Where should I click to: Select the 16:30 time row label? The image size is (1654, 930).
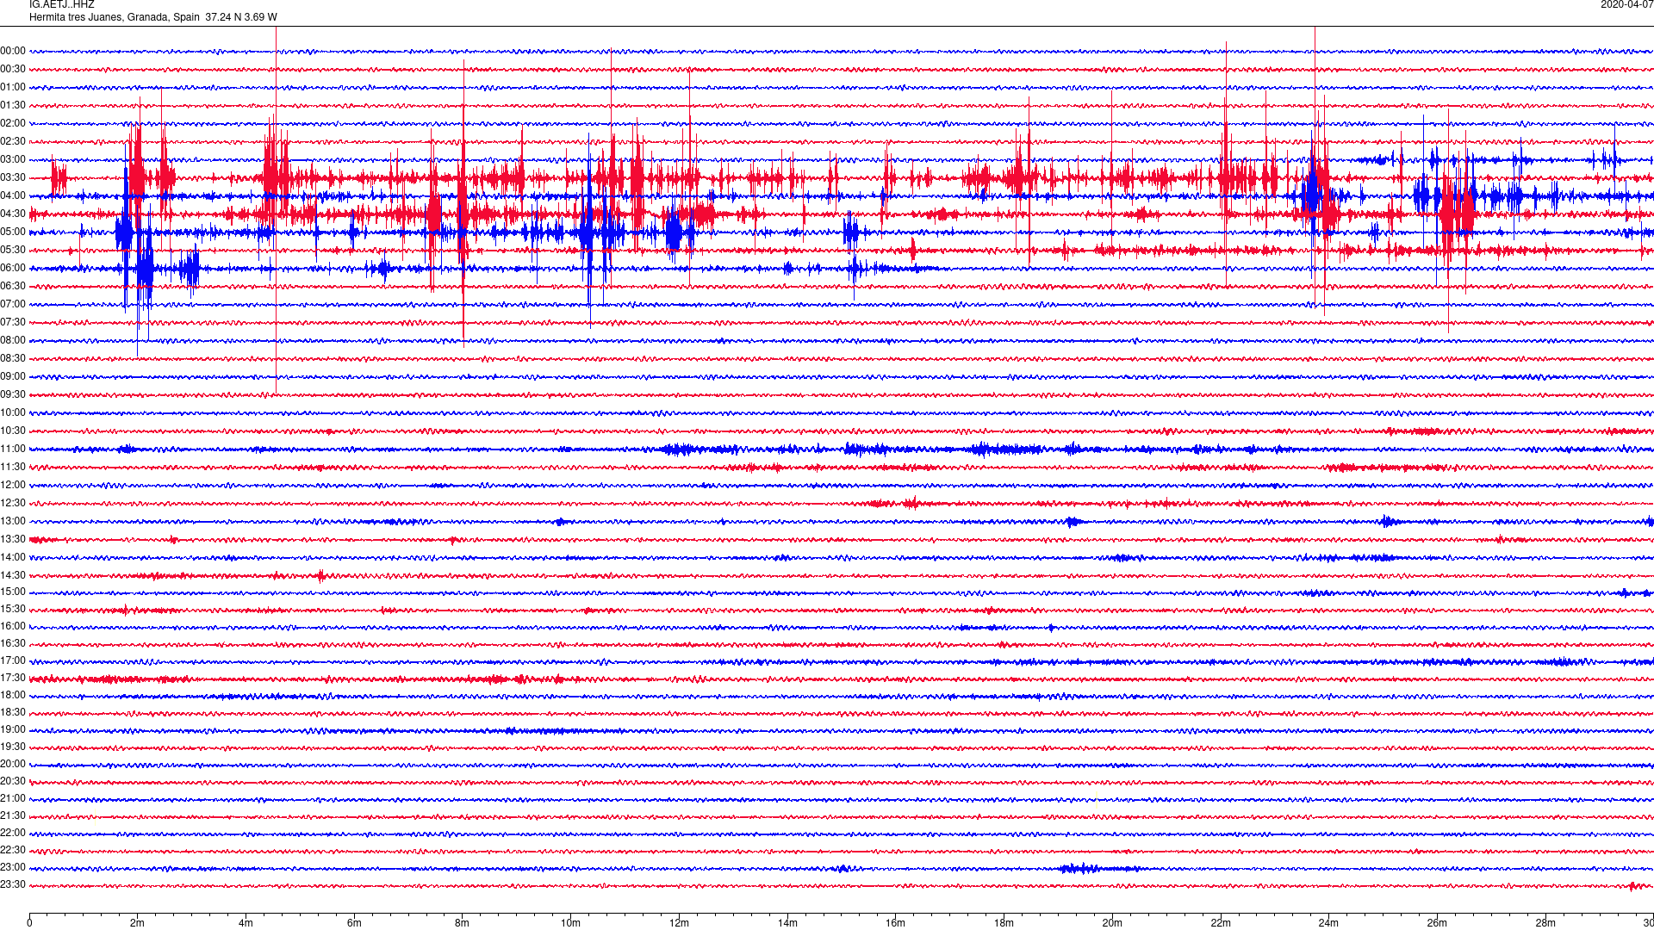coord(13,643)
